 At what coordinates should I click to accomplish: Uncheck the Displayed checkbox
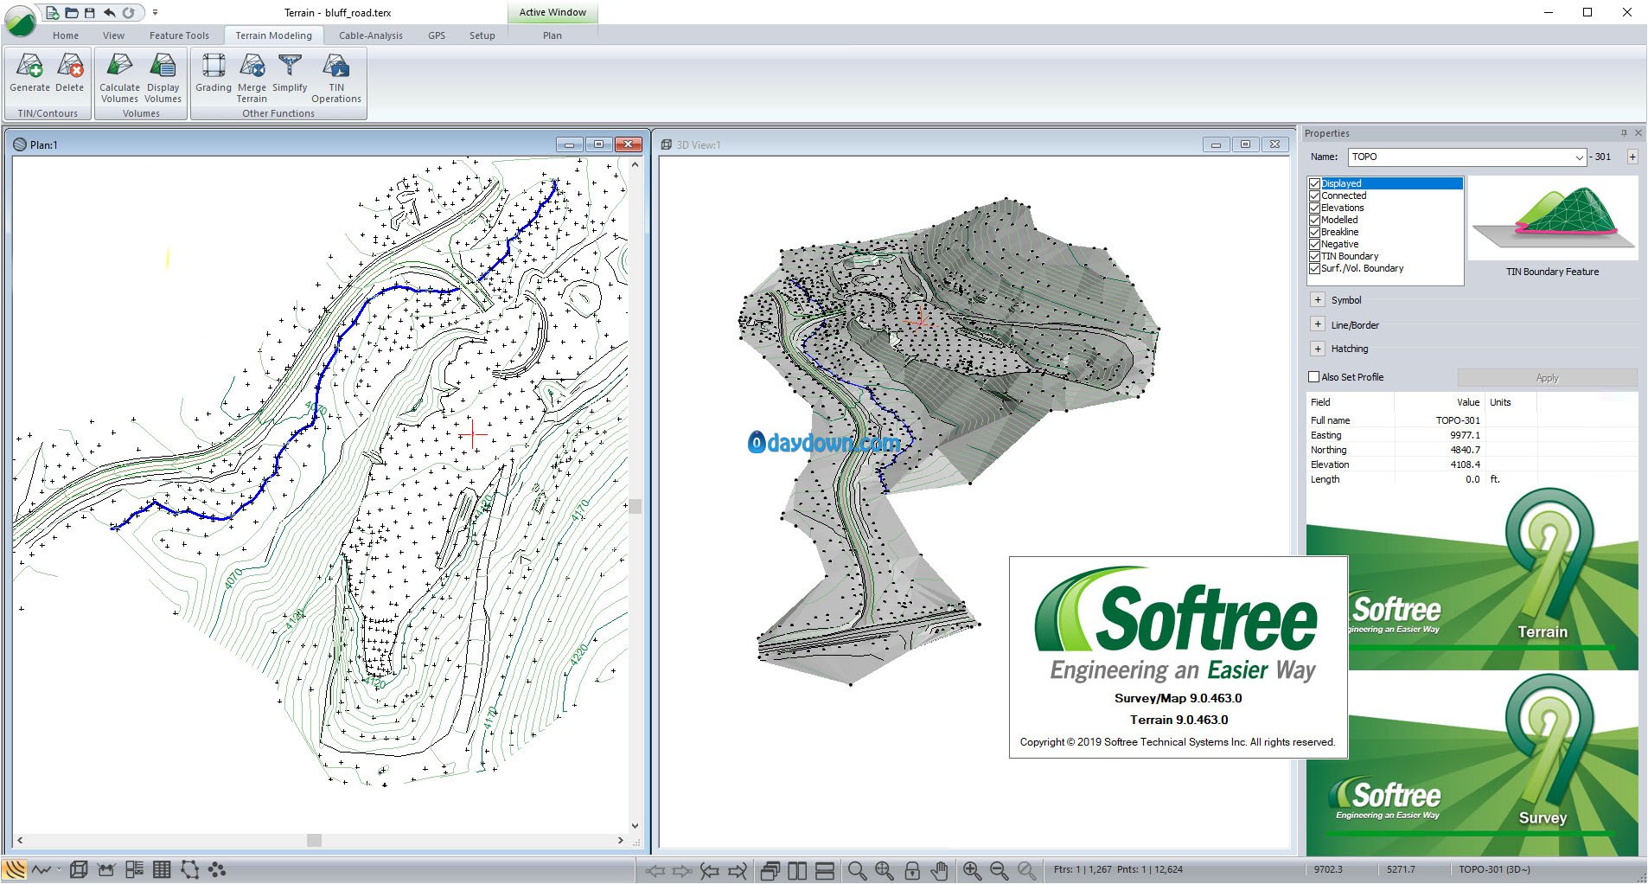click(1314, 183)
